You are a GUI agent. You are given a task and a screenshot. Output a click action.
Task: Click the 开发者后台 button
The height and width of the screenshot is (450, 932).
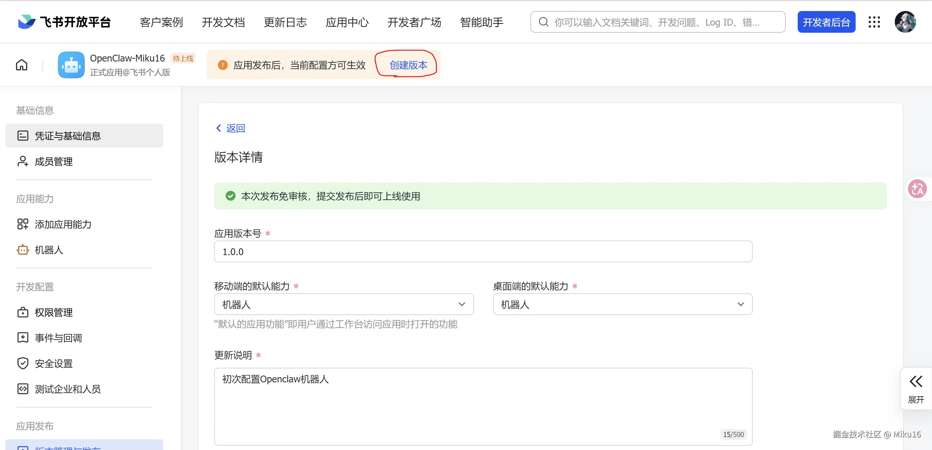[826, 22]
